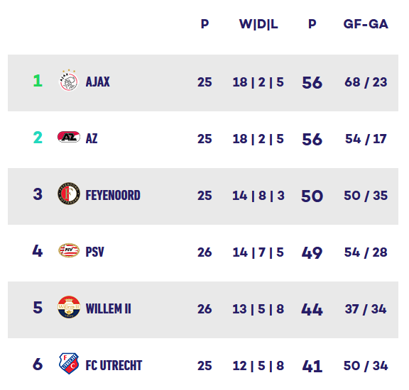409x390 pixels.
Task: Click the Ajax club crest icon
Action: (x=69, y=81)
